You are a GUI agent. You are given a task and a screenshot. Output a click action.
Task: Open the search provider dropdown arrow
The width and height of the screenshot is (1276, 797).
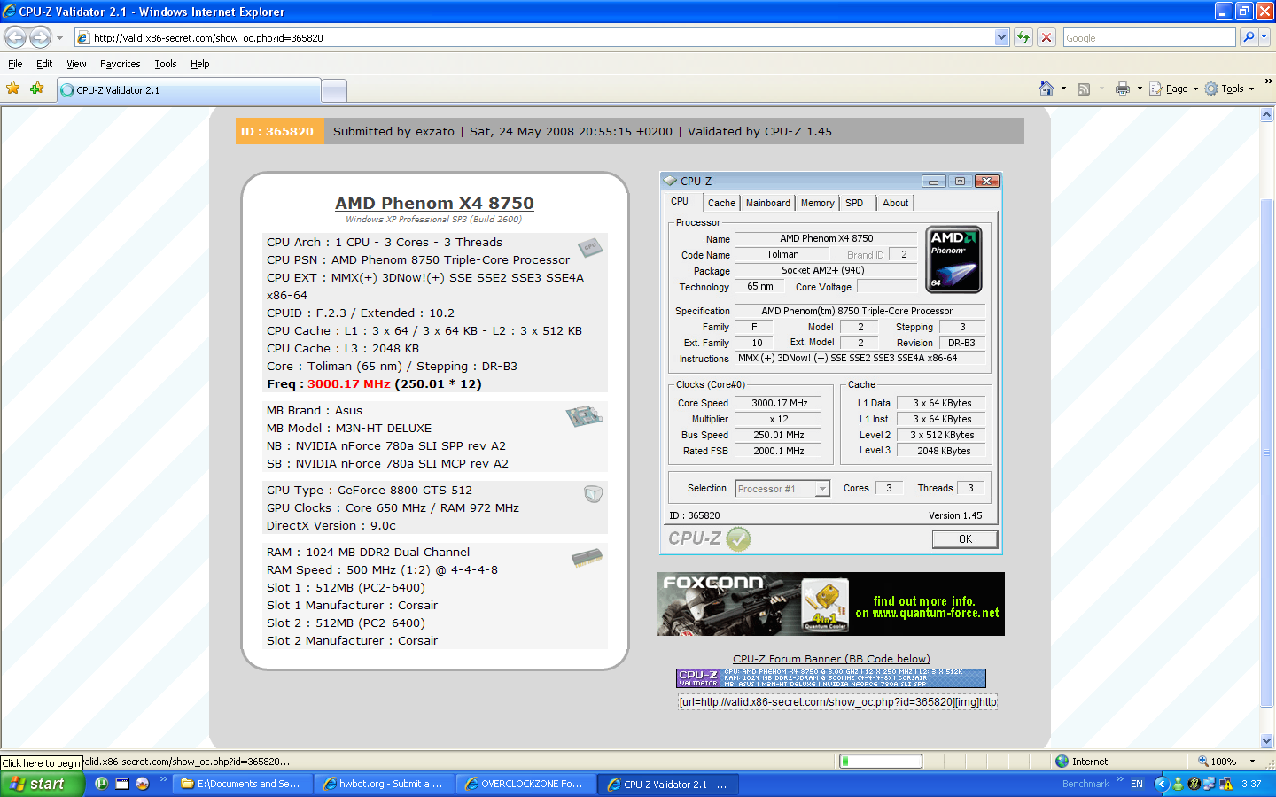point(1264,37)
